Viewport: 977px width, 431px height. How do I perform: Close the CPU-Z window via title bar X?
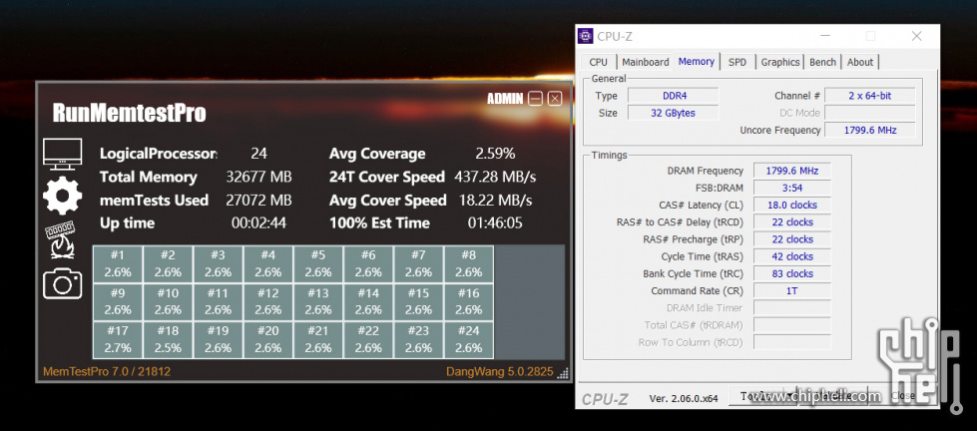pyautogui.click(x=916, y=36)
